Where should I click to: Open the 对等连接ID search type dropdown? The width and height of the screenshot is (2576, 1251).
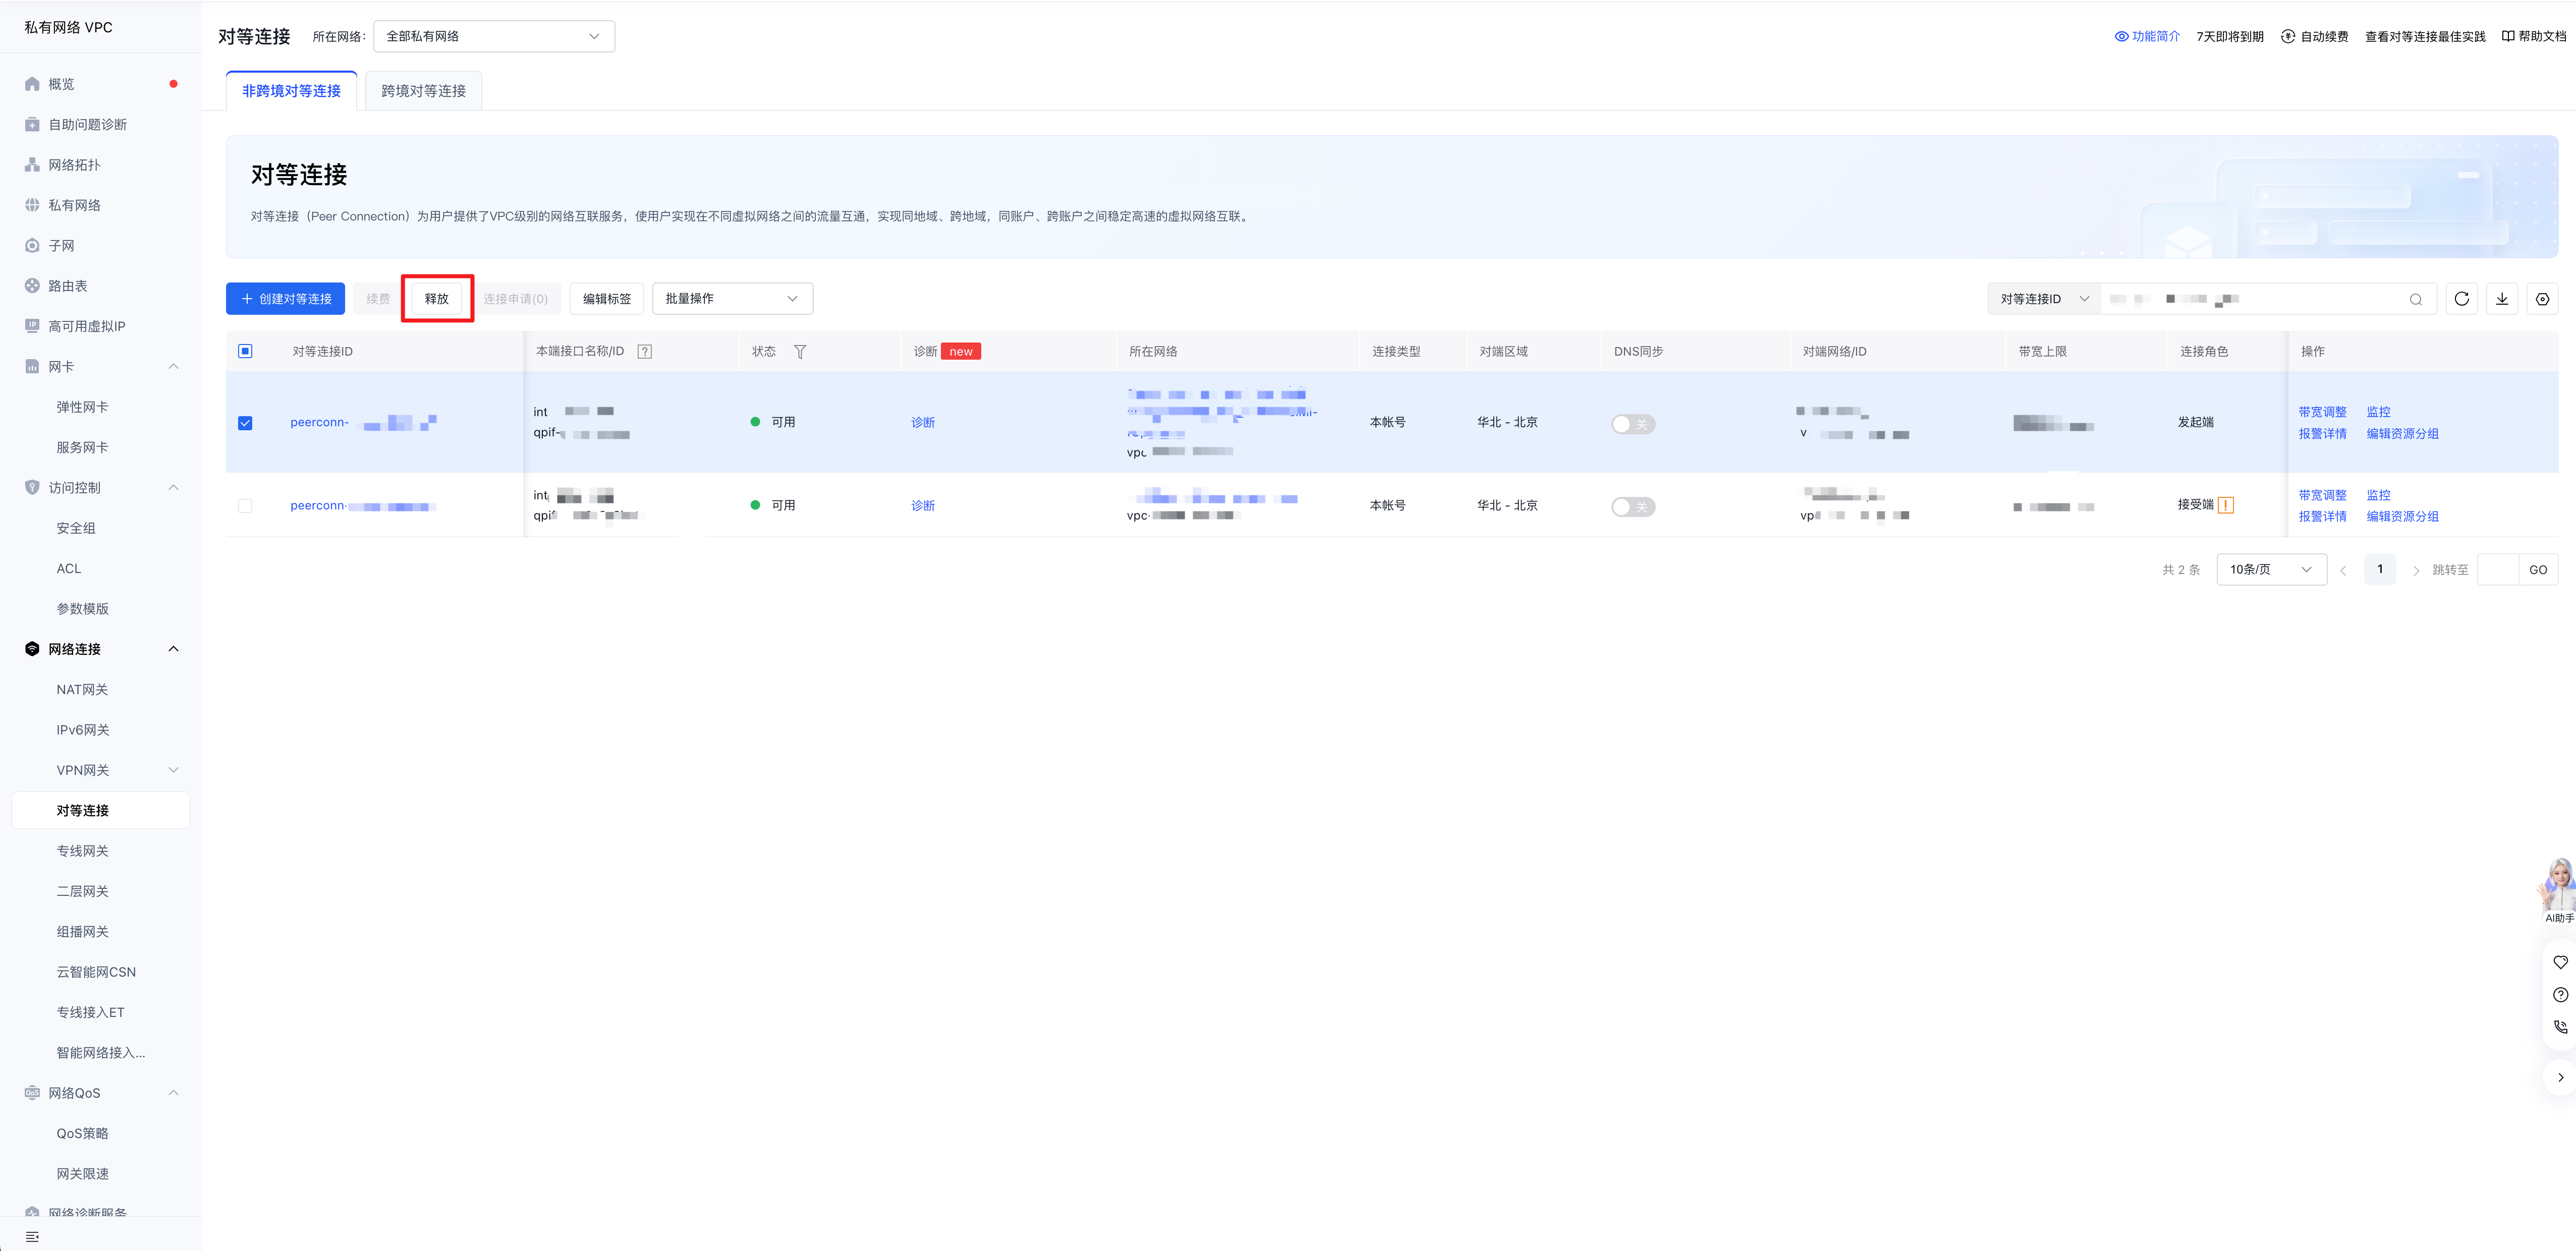coord(2044,299)
